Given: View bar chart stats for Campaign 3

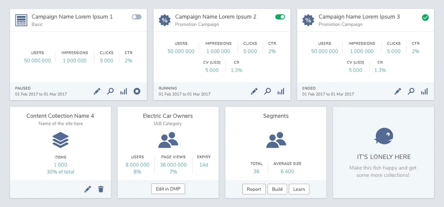Looking at the screenshot, I should (424, 91).
